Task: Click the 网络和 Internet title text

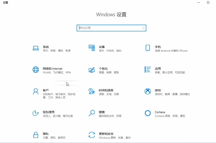Action: tap(52, 69)
